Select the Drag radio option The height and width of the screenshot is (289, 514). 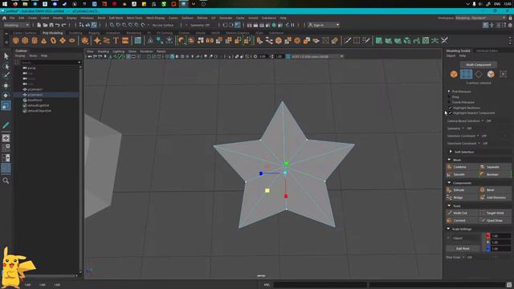tap(449, 96)
